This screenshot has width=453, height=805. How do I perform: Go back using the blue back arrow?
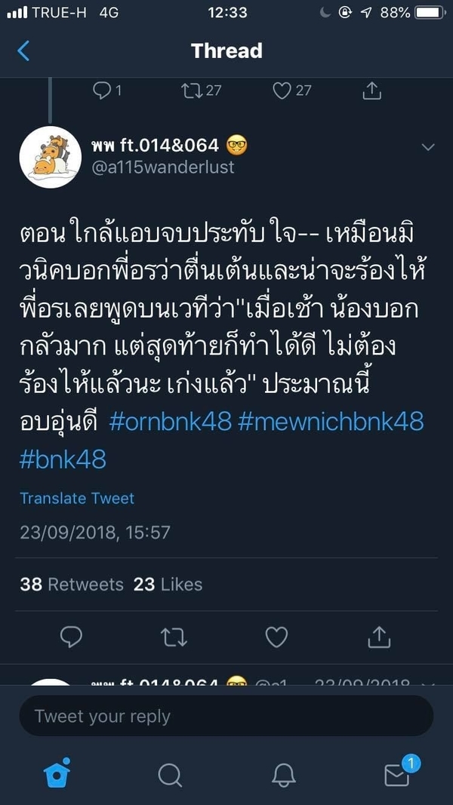click(23, 51)
